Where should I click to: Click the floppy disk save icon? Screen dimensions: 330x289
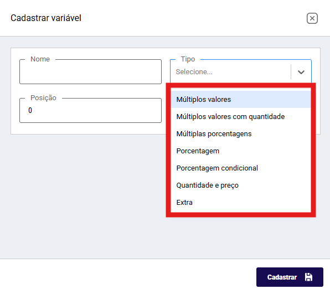(308, 277)
